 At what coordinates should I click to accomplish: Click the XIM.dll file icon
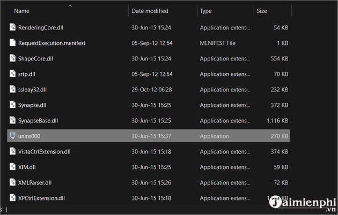[x=12, y=167]
